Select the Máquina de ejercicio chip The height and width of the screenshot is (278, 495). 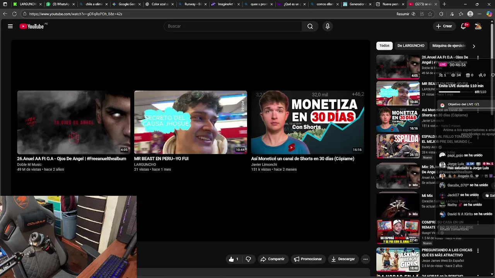click(x=449, y=46)
